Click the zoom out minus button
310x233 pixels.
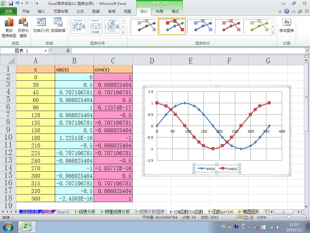271,217
